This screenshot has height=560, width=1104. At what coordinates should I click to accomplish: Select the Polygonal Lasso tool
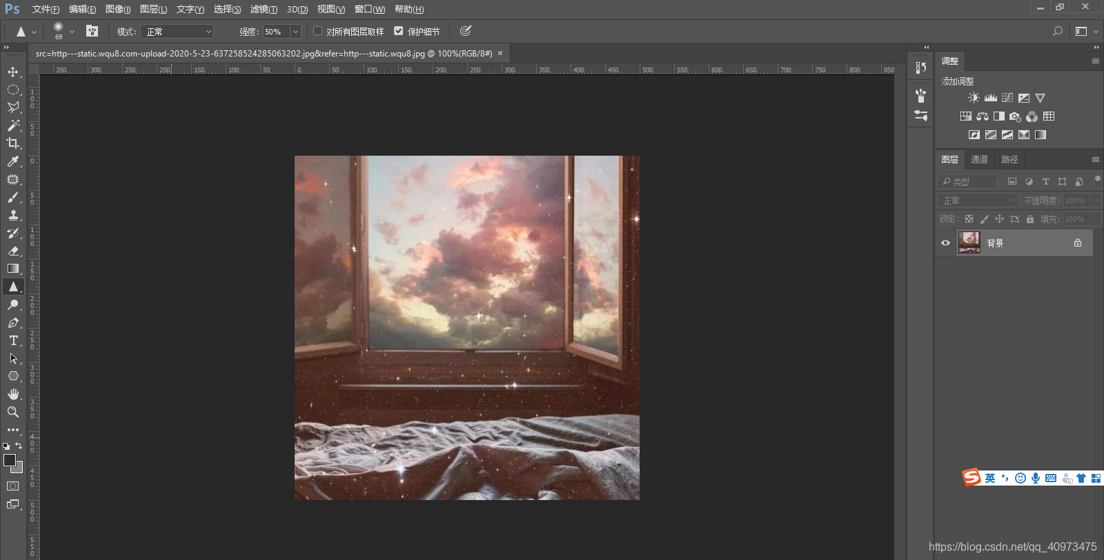tap(13, 107)
